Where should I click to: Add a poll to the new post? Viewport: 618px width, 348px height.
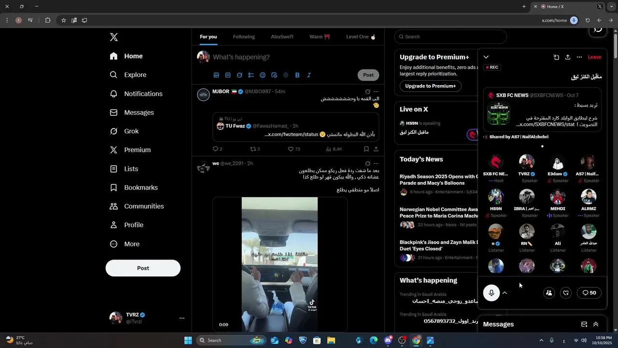tap(251, 75)
